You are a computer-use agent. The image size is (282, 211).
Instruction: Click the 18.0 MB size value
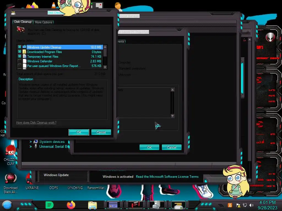(x=96, y=47)
